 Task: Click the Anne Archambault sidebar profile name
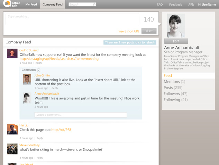[x=182, y=48]
